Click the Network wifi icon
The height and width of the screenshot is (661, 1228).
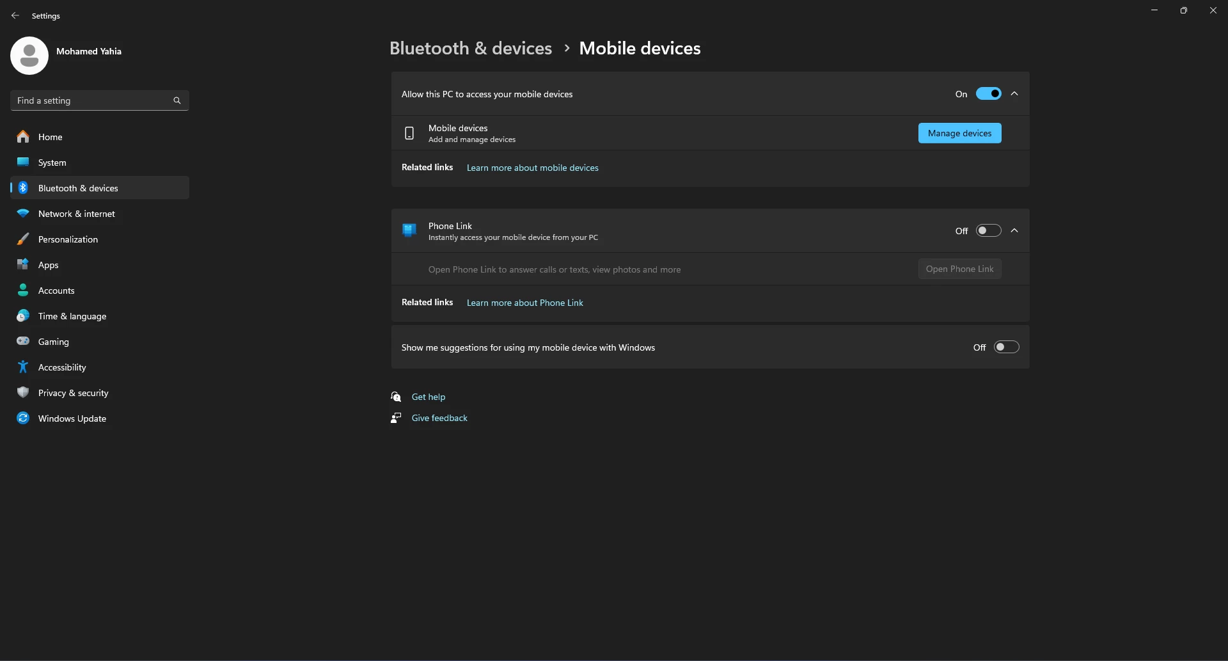[23, 213]
